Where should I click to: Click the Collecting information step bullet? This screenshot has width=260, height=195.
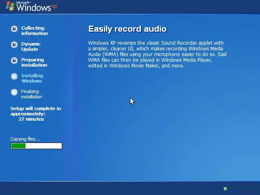[14, 29]
